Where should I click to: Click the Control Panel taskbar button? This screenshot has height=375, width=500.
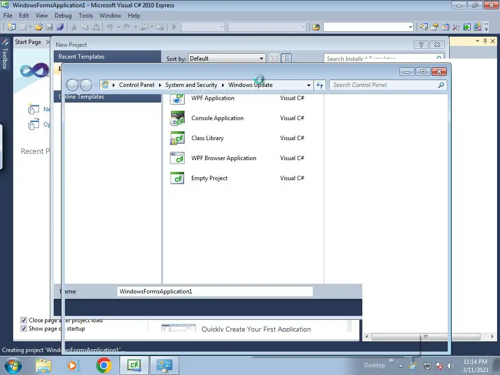[165, 365]
